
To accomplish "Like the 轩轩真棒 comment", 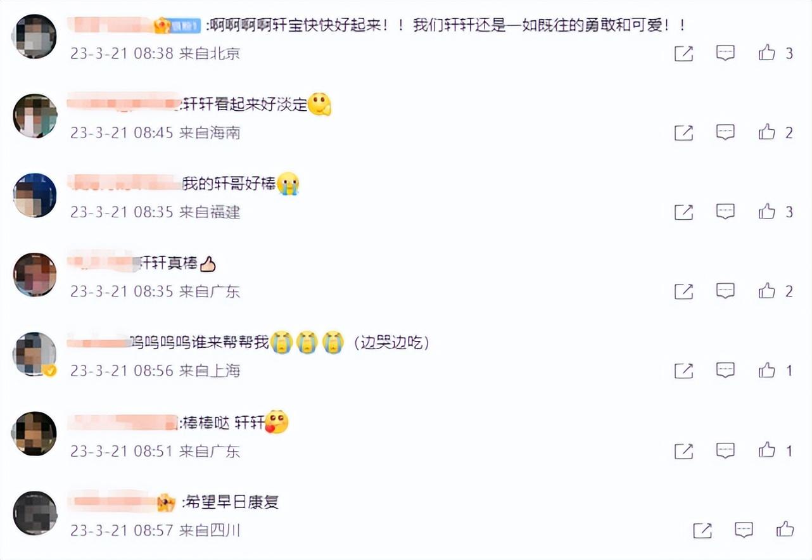I will point(767,291).
